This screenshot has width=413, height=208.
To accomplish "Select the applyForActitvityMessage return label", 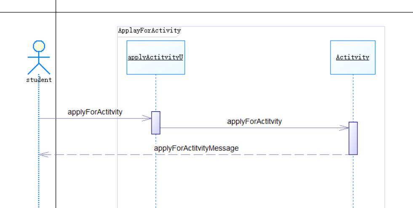I will (196, 148).
